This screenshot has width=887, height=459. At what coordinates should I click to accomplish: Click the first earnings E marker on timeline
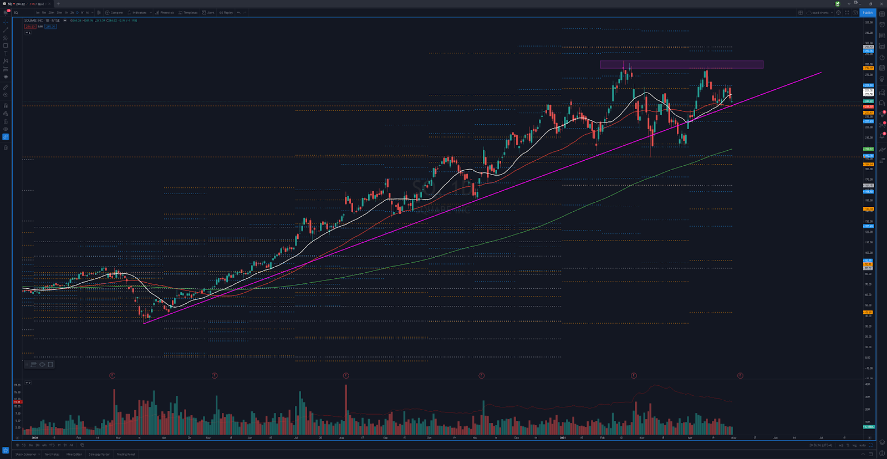pos(112,375)
